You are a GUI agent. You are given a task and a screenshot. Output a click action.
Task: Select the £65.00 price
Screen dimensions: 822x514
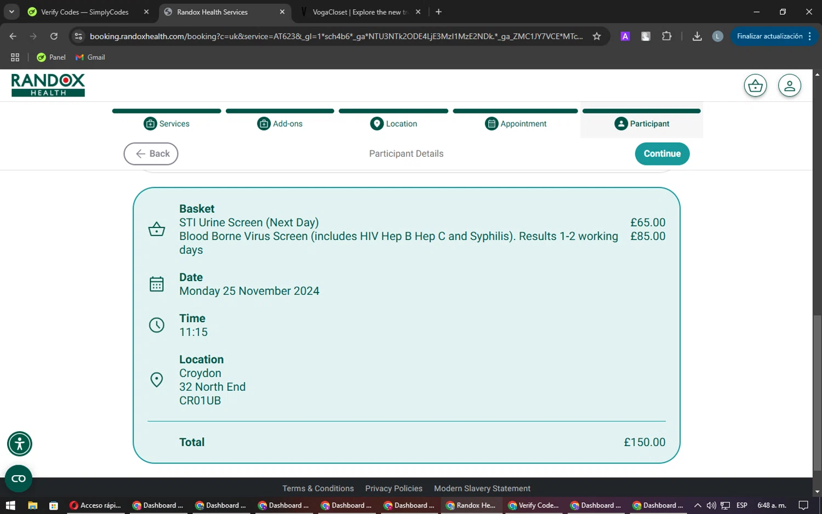pyautogui.click(x=648, y=222)
